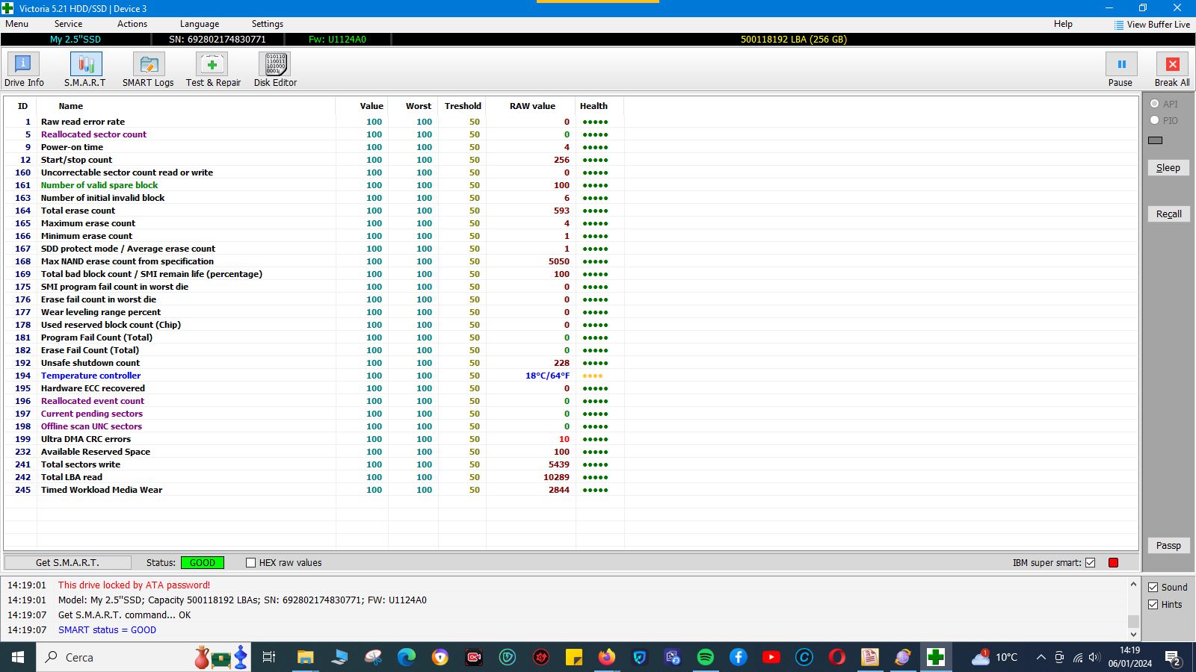1196x672 pixels.
Task: Click the Sleep button
Action: (1168, 168)
